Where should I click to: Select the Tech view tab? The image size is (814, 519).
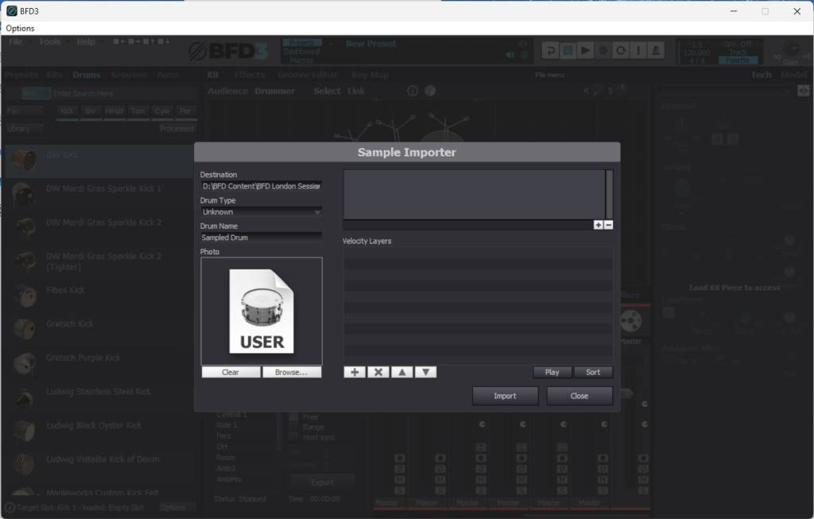(761, 73)
